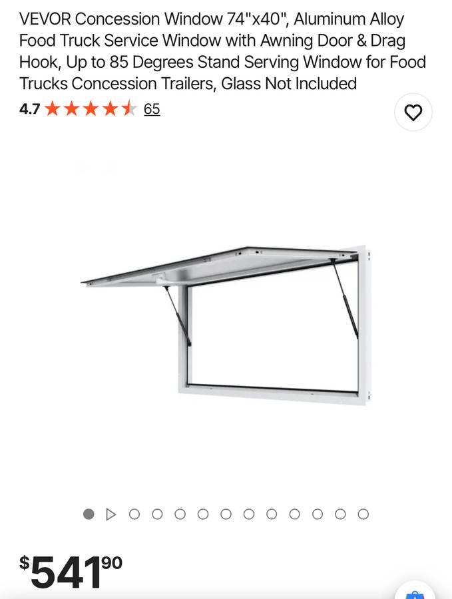Select the last carousel dot

tap(363, 514)
